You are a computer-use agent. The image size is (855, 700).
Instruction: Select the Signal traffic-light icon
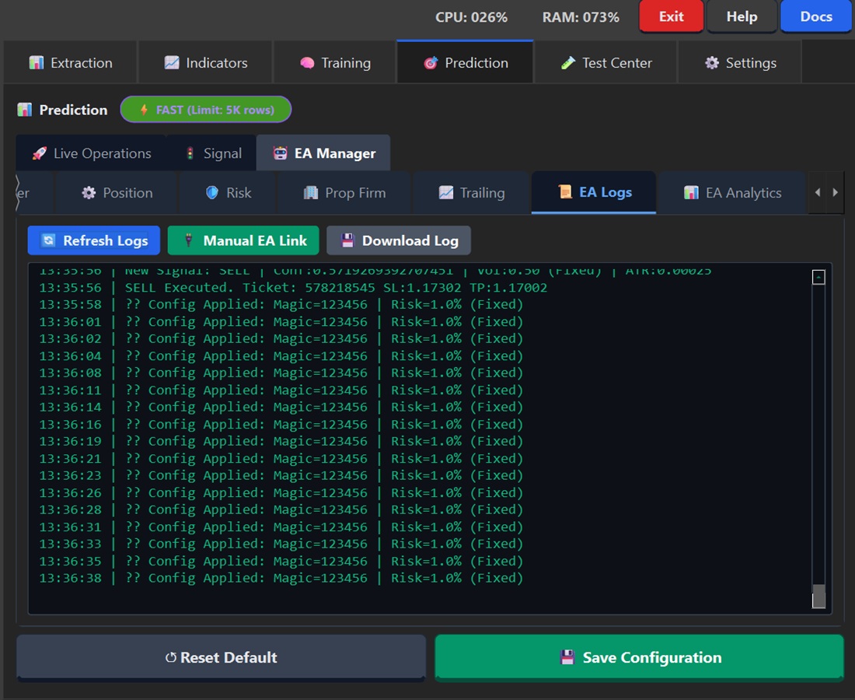coord(190,152)
